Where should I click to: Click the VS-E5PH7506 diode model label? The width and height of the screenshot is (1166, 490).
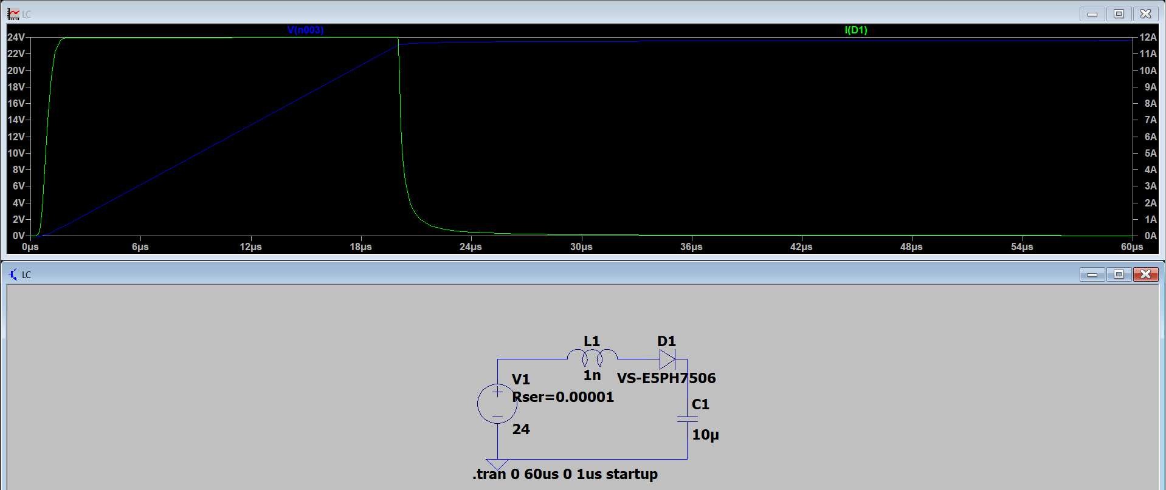click(666, 378)
